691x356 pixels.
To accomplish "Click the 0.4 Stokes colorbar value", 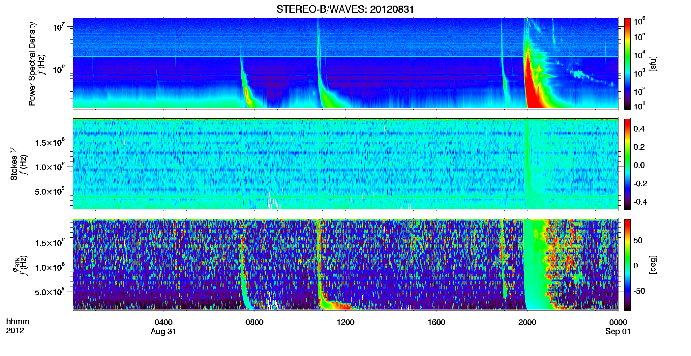I will 639,129.
